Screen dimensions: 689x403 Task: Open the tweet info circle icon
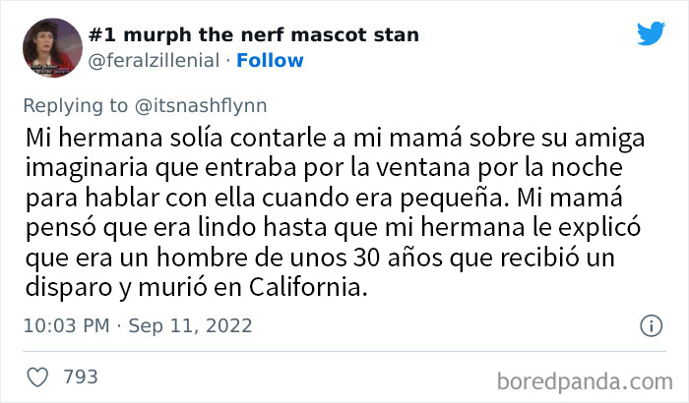tap(651, 325)
